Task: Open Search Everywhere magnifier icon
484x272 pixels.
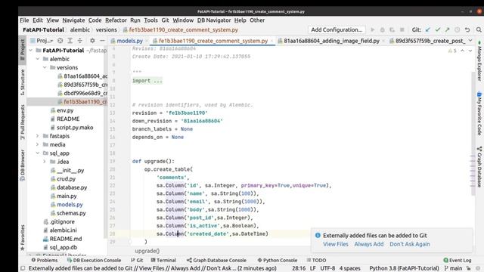Action: coord(479,30)
